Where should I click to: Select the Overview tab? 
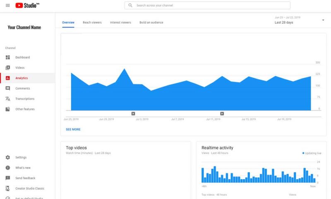coord(68,23)
